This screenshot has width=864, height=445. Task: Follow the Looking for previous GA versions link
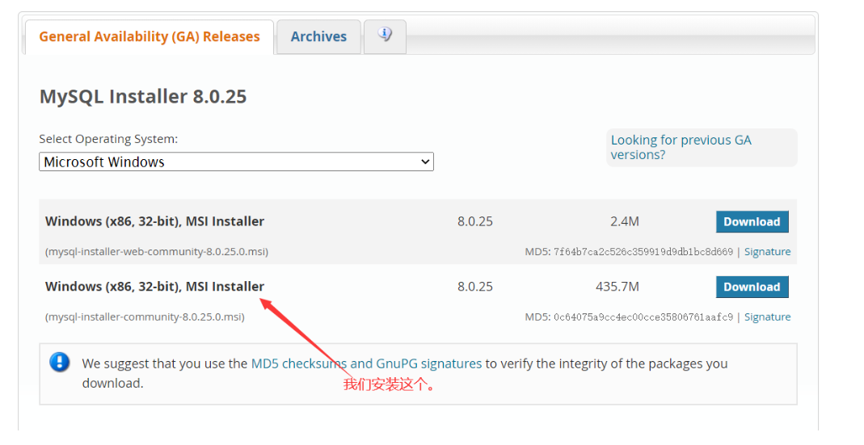681,148
